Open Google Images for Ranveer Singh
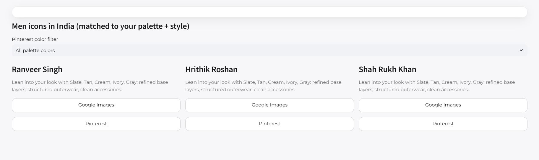539x160 pixels. point(96,105)
